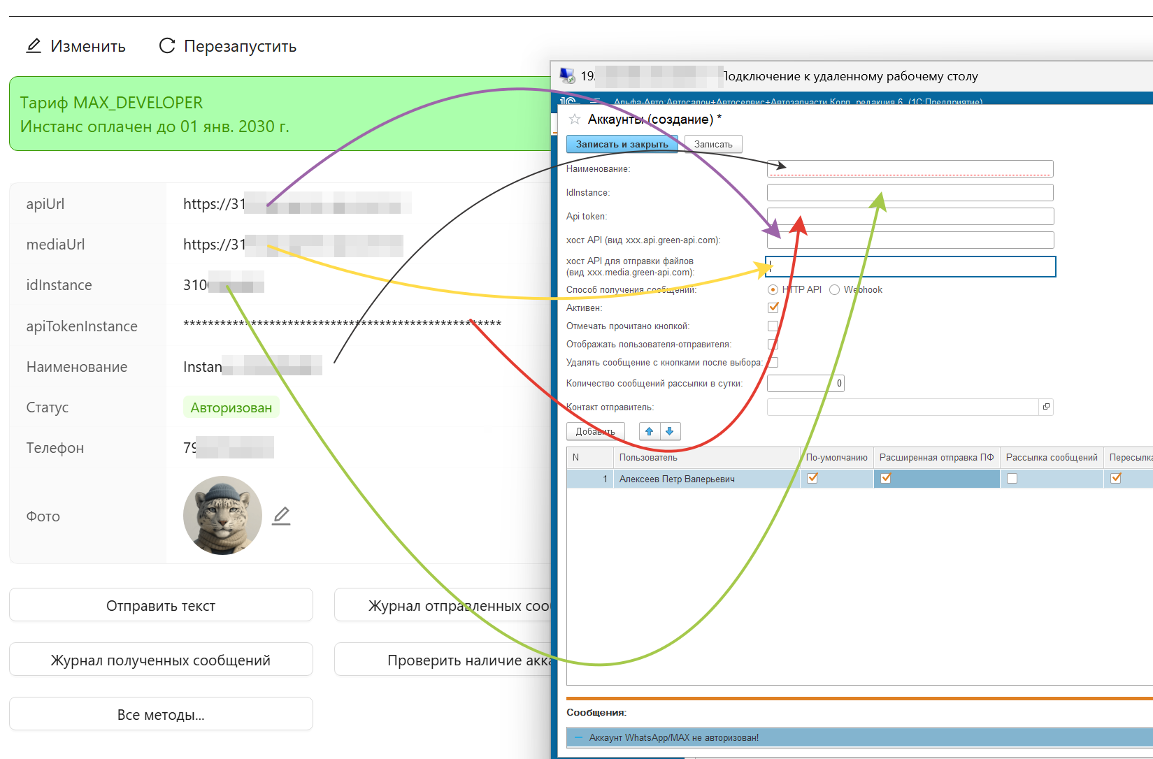Click the snow leopard profile photo
This screenshot has height=759, width=1153.
[x=222, y=516]
